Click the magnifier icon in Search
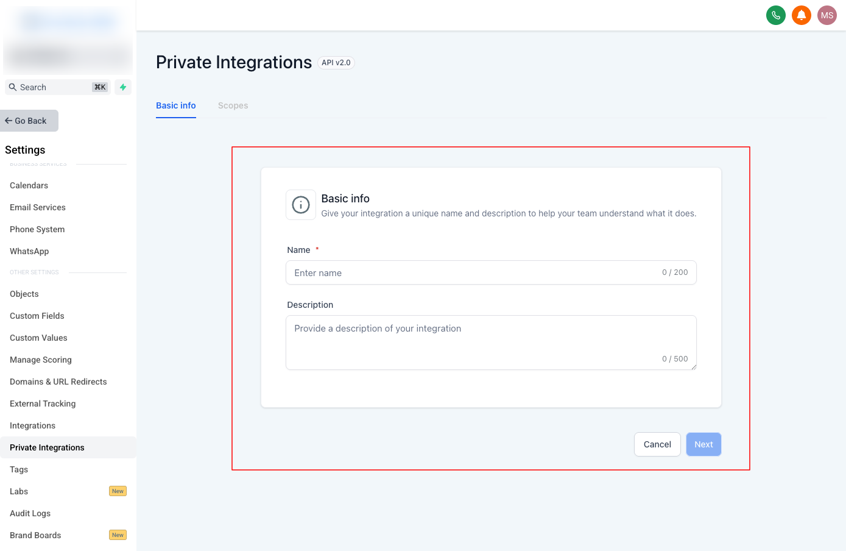Image resolution: width=846 pixels, height=551 pixels. 13,87
